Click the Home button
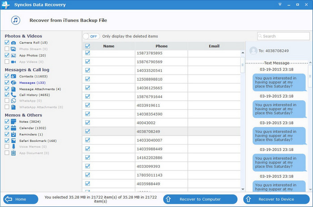Screen dimensions: 313x207 tap(21, 199)
